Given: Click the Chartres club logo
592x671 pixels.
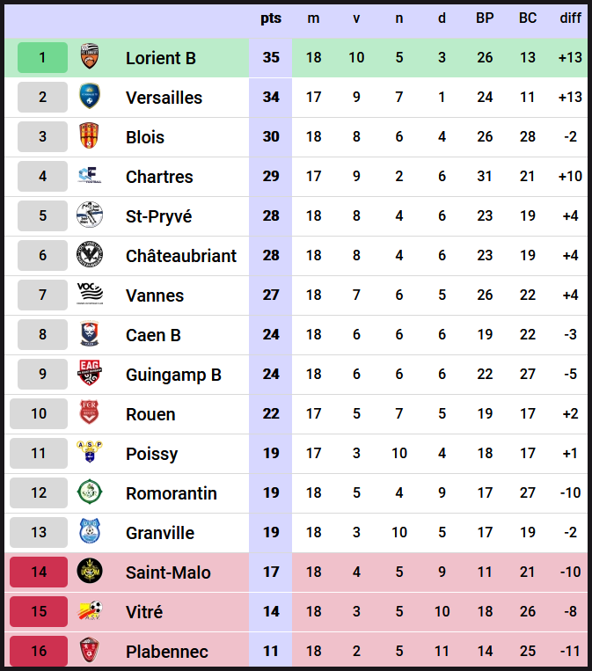Looking at the screenshot, I should 89,177.
